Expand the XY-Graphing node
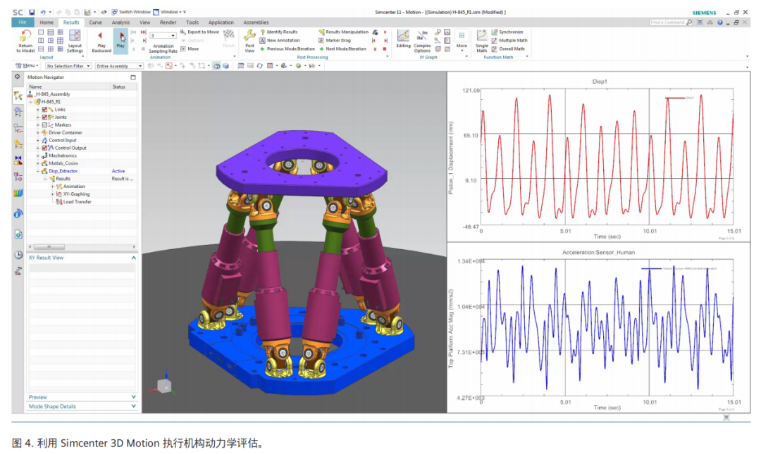Screen dimensions: 761x454 pyautogui.click(x=52, y=194)
